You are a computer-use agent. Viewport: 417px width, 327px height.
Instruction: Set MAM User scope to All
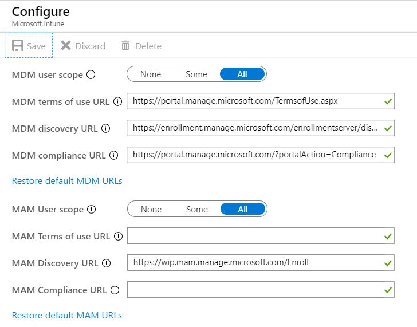click(x=243, y=209)
